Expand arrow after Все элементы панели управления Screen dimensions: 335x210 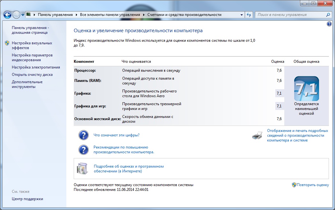click(144, 15)
